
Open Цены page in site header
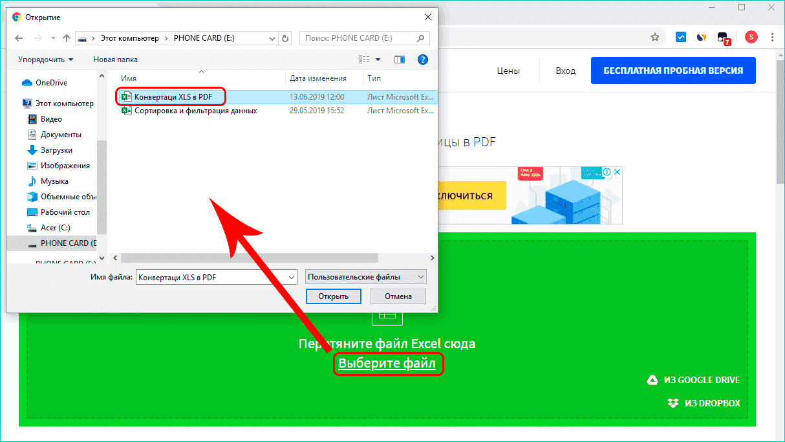508,71
